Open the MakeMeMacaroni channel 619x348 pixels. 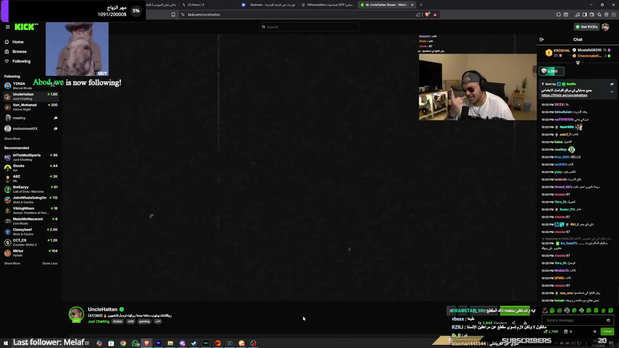click(x=30, y=221)
